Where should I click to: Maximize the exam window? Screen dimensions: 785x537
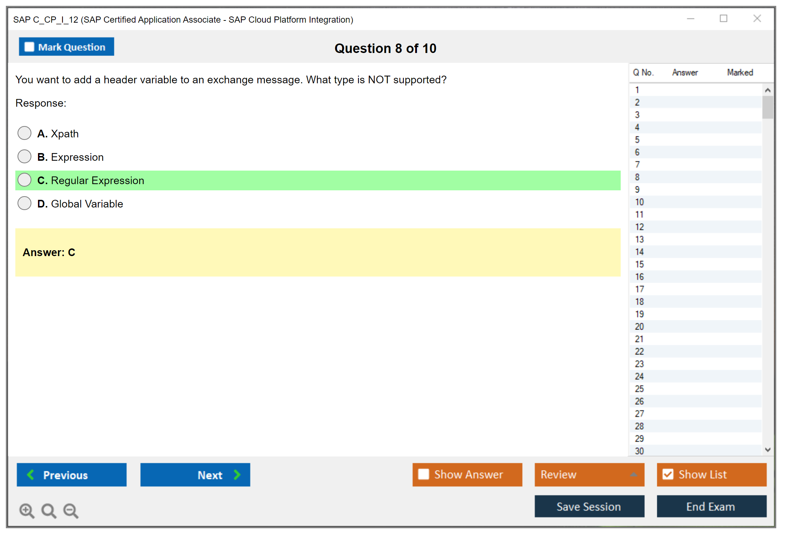723,19
